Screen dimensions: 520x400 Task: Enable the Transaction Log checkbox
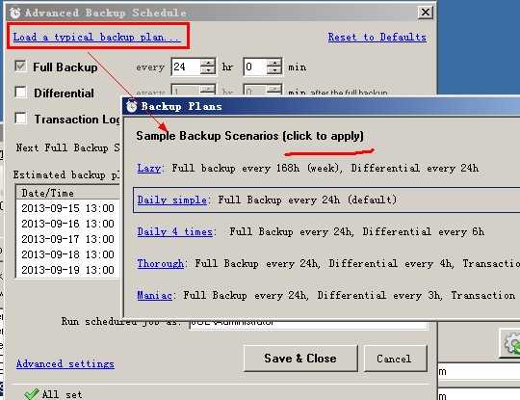click(x=20, y=119)
